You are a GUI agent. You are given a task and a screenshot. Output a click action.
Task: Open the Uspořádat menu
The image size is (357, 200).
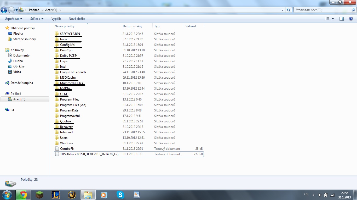coord(14,19)
